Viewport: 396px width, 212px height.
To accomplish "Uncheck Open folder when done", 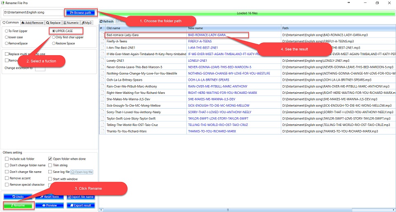I will click(50, 159).
